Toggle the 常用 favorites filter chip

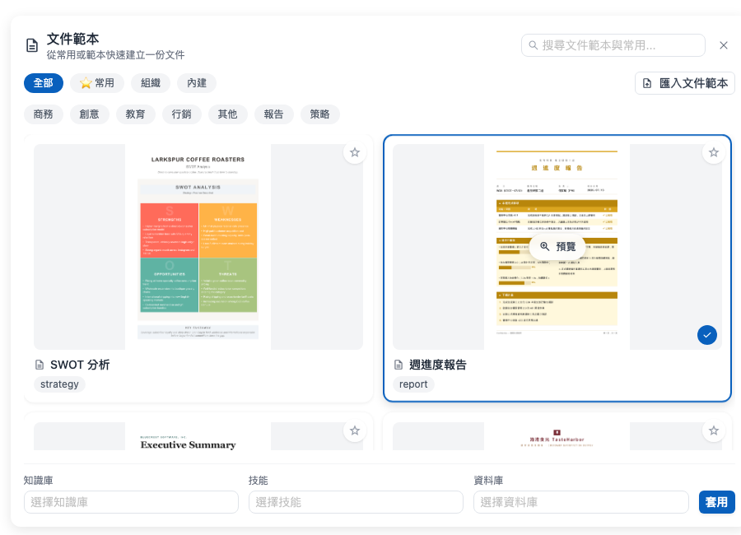tap(97, 83)
